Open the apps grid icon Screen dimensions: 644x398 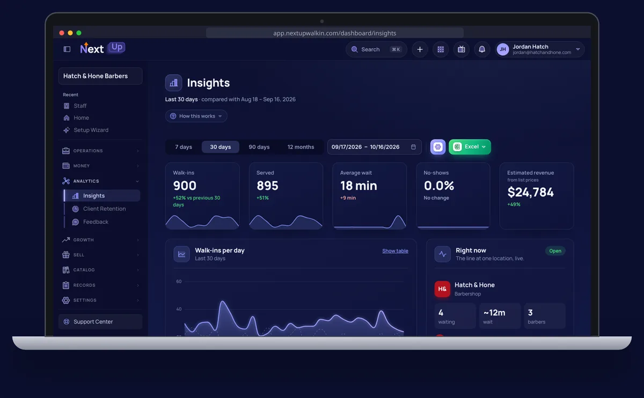(x=441, y=49)
